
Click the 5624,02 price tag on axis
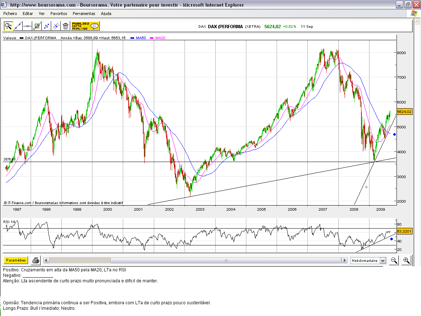404,112
